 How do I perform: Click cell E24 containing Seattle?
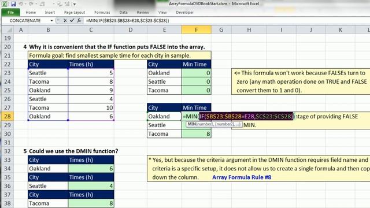point(164,81)
